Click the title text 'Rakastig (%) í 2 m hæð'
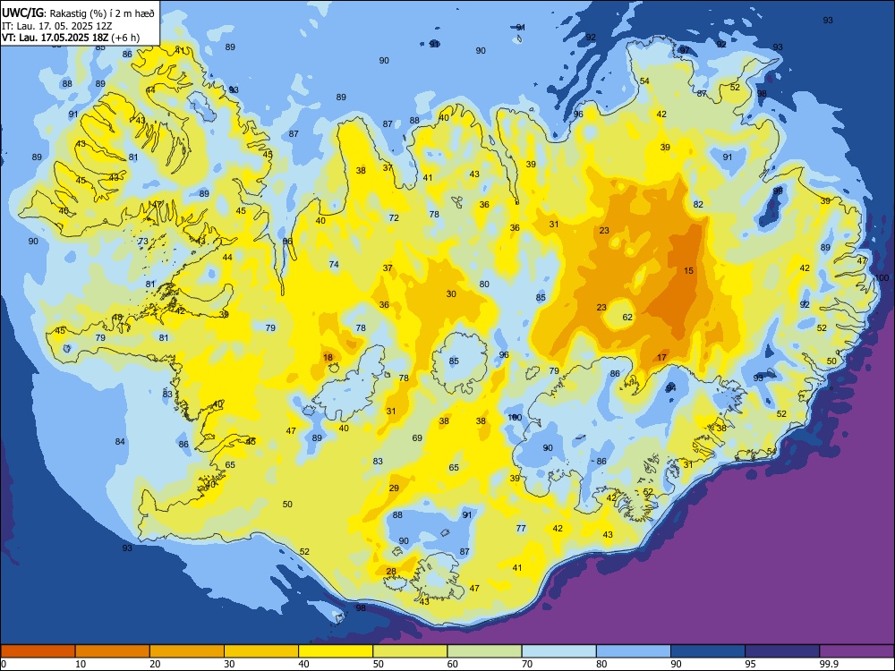This screenshot has height=671, width=895. coord(102,13)
